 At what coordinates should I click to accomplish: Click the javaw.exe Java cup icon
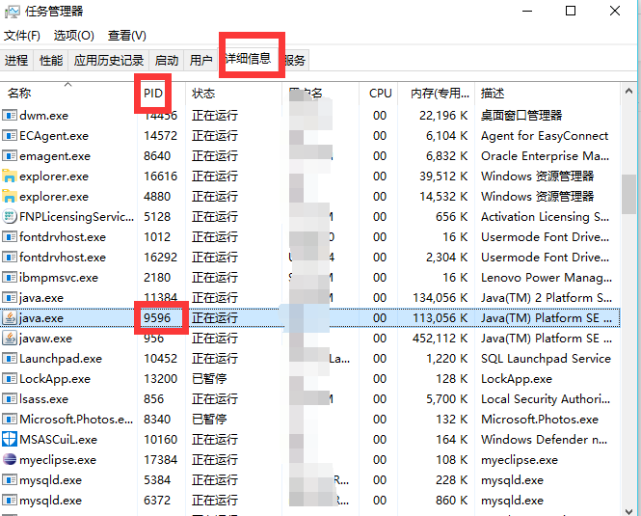tap(10, 338)
